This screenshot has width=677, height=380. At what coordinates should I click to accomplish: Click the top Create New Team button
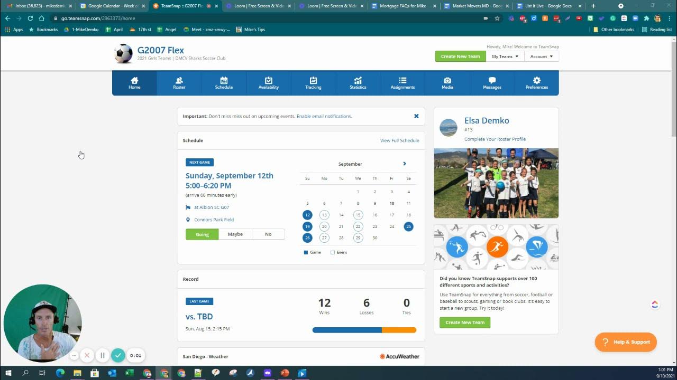[x=460, y=56]
